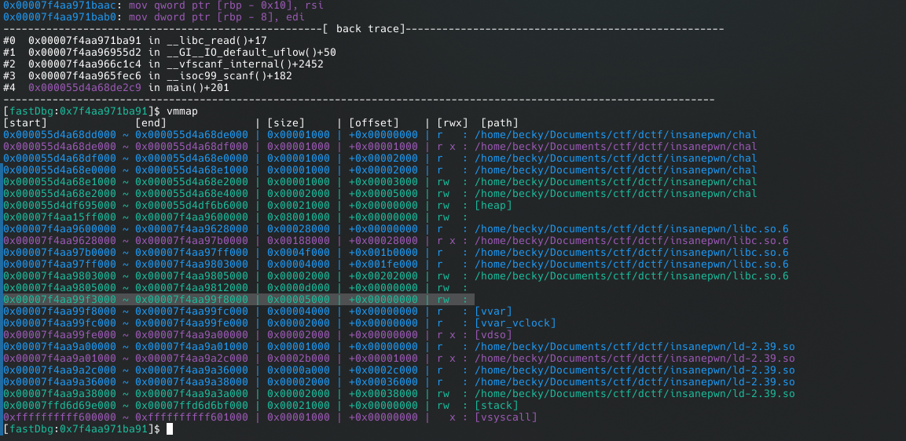Select the [vdso] path label
This screenshot has width=906, height=441.
coord(493,335)
